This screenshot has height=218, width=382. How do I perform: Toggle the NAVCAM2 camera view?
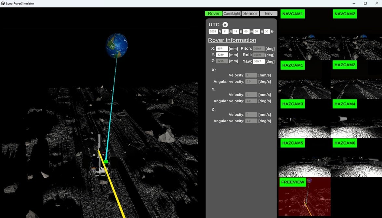[x=345, y=14]
